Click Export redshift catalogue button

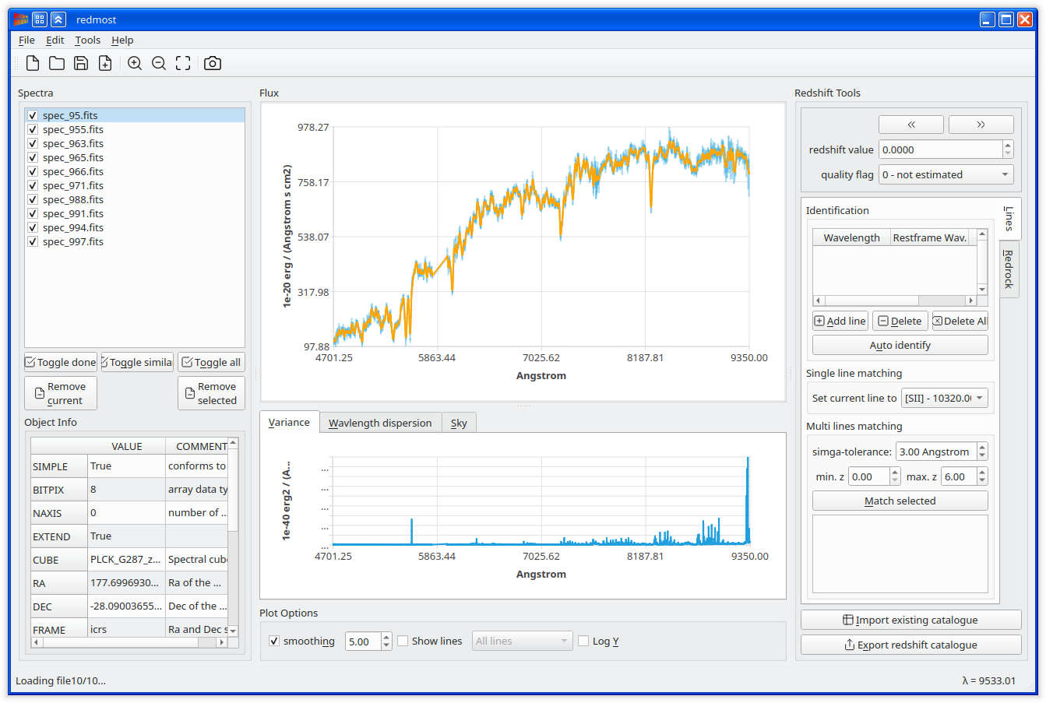910,645
